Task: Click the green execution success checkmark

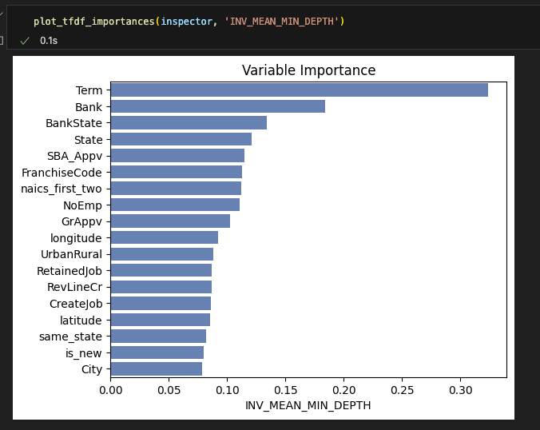Action: 25,40
